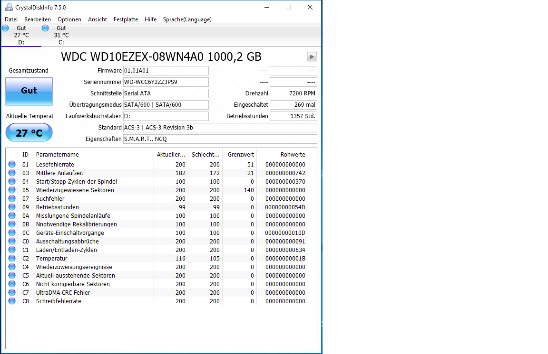Click status orb for Wiederzuweisungsereignisse

[x=12, y=267]
